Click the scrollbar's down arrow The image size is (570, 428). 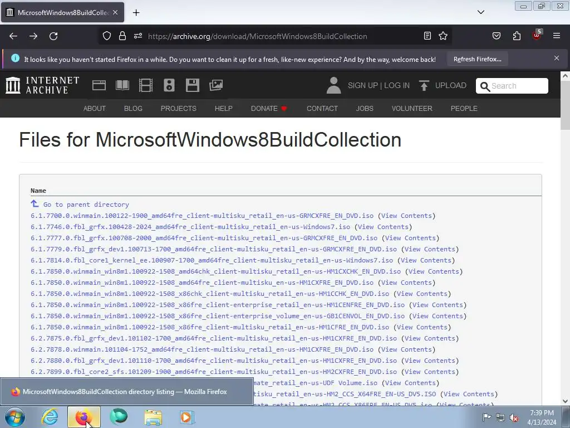565,401
